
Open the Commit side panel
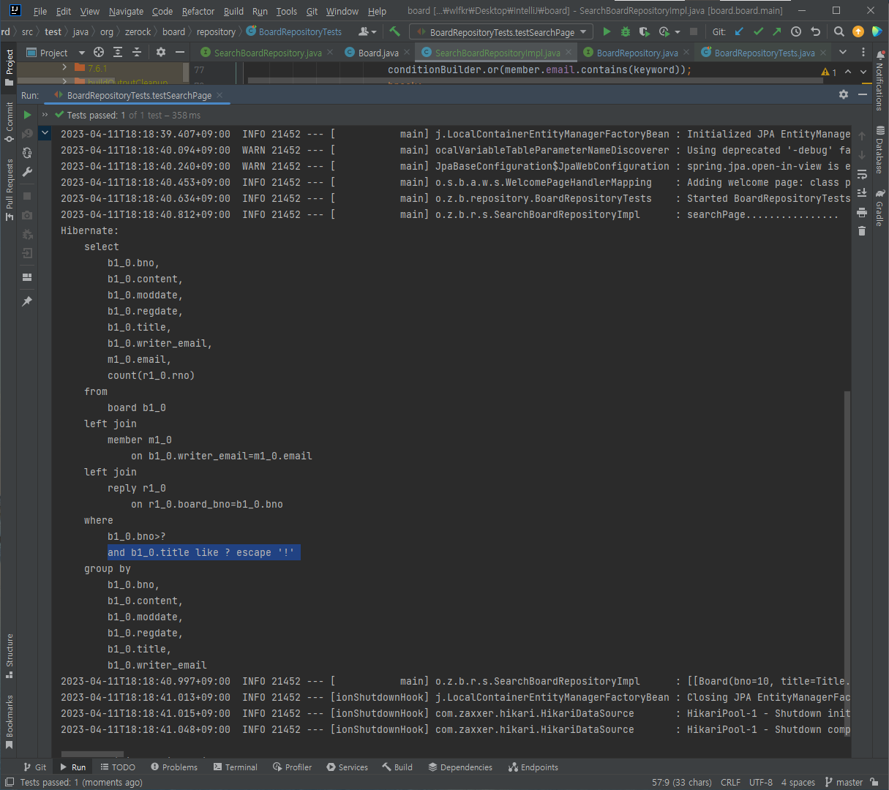(x=10, y=121)
